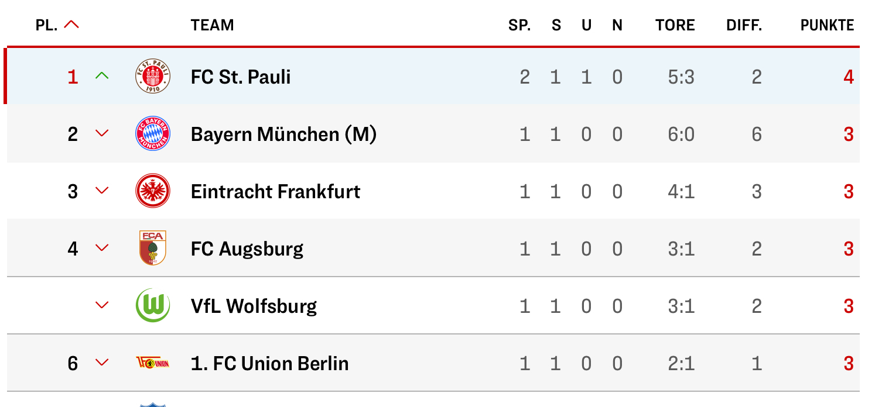Open the Bayern München (M) team link
Screen dimensions: 882x407
click(283, 134)
